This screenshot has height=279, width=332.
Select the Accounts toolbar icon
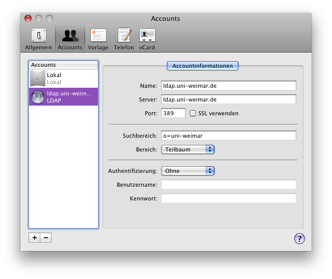[70, 39]
